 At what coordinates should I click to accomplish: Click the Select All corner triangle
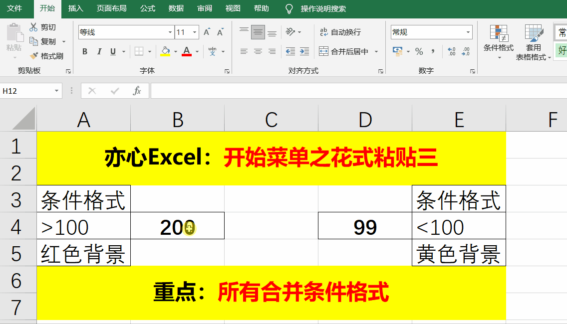tap(24, 118)
